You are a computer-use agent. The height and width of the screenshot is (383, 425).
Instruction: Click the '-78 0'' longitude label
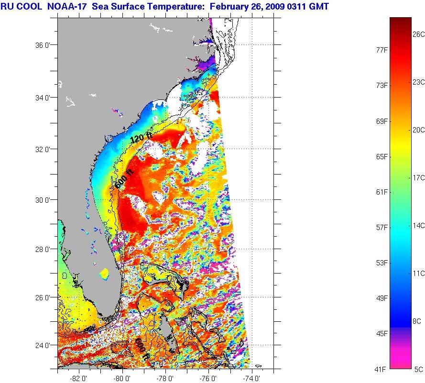(x=165, y=378)
